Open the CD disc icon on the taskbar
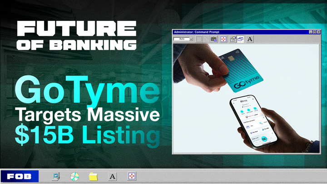The image size is (327, 184). tap(74, 176)
